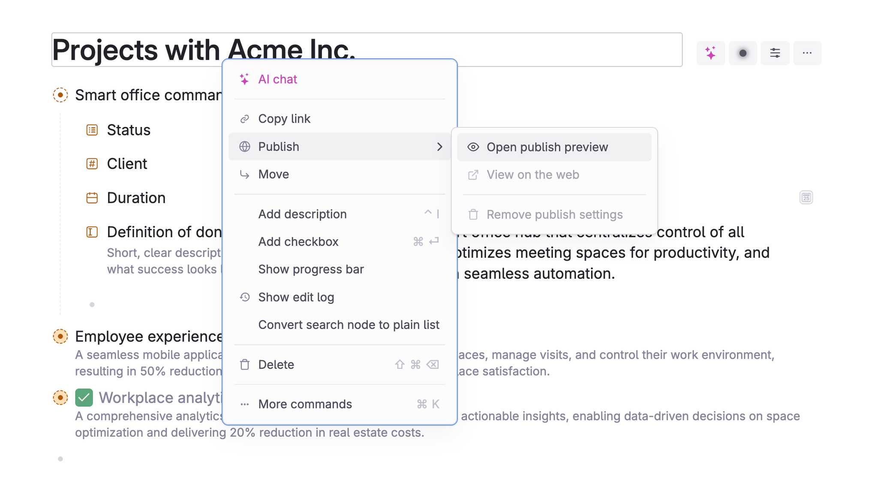Click the Smart office command node bullet
Screen dimensions: 878x504
tap(60, 95)
